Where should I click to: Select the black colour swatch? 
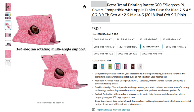tap(95, 66)
